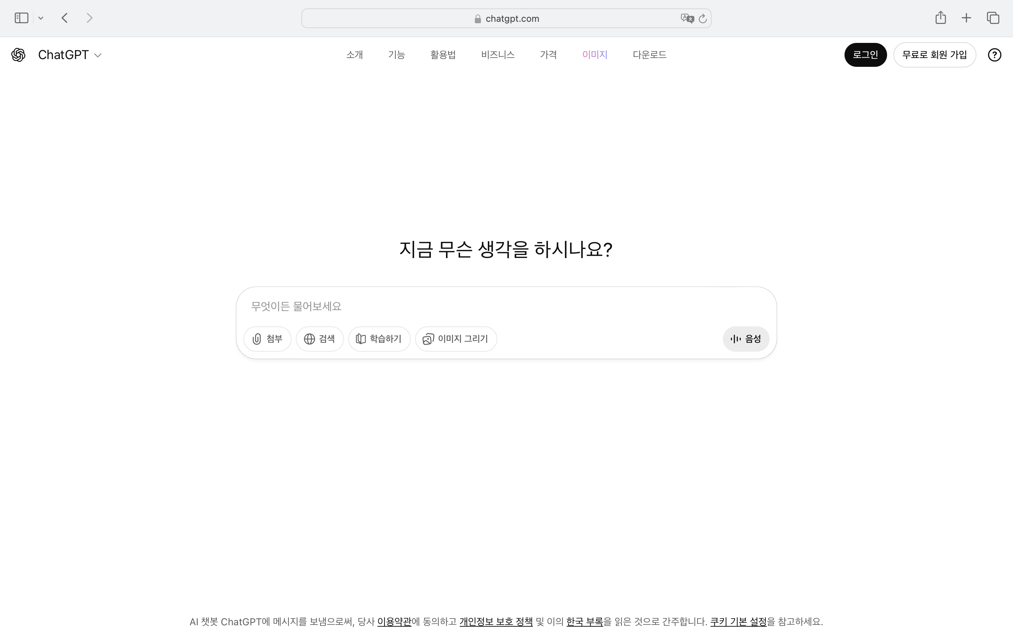Reload the page with refresh icon

pos(703,18)
